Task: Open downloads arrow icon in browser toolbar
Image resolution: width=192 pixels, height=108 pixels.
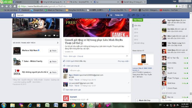Action: 190,6
